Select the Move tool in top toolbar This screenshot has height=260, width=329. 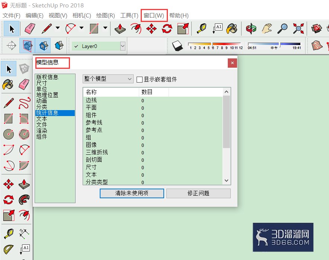point(151,29)
